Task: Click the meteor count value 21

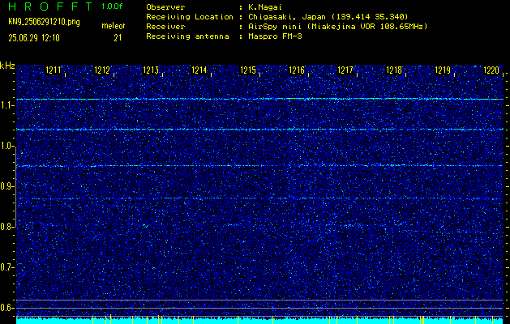Action: (x=118, y=38)
